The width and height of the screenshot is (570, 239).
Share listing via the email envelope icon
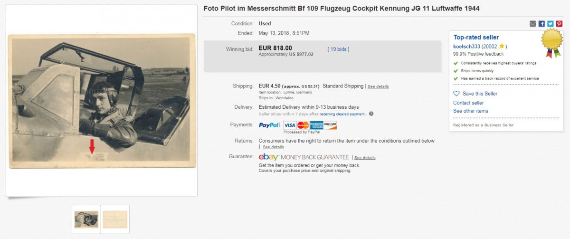(533, 24)
